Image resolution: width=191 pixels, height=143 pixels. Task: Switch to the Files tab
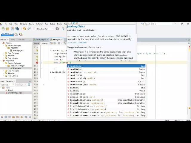(13, 40)
